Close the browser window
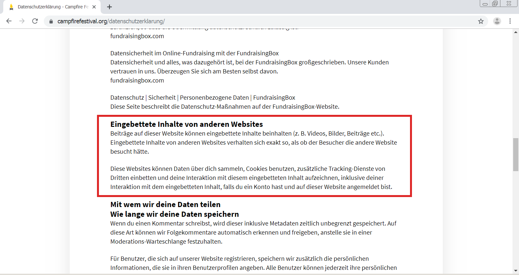The width and height of the screenshot is (519, 275). point(509,4)
